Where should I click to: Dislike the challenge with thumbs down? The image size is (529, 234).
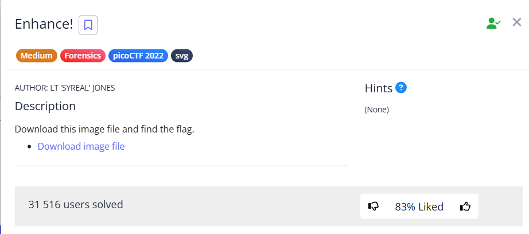[374, 206]
